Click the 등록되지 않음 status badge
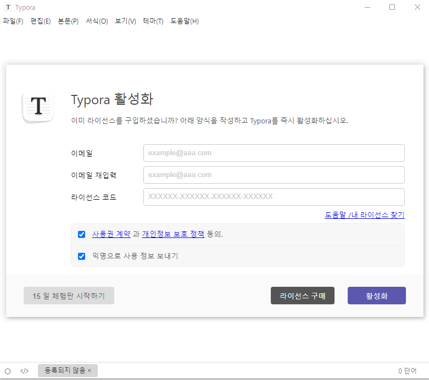 68,371
